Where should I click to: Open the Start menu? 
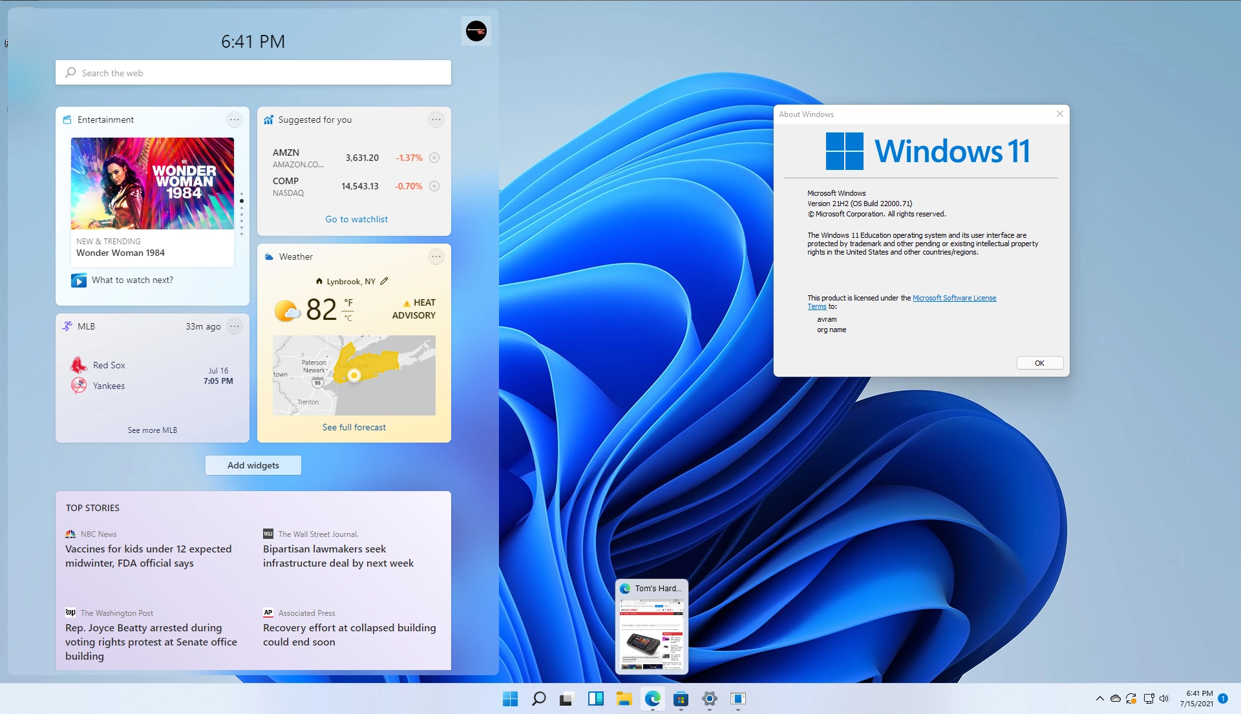(x=510, y=698)
